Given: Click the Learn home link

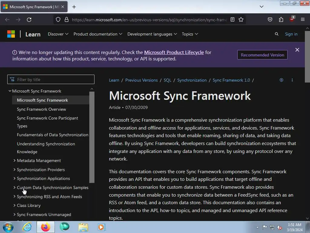Looking at the screenshot, I should click(33, 34).
